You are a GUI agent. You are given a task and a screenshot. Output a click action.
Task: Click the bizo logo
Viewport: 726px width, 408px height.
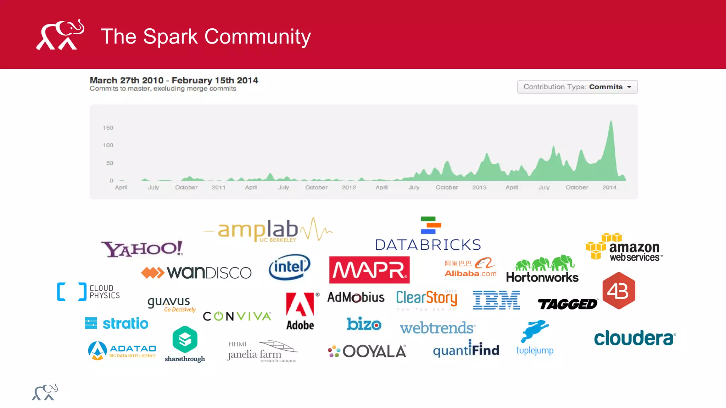tap(364, 324)
